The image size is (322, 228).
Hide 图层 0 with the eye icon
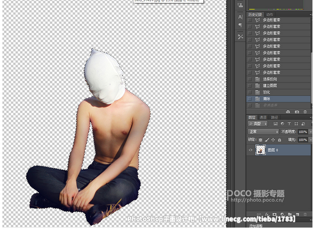(250, 150)
